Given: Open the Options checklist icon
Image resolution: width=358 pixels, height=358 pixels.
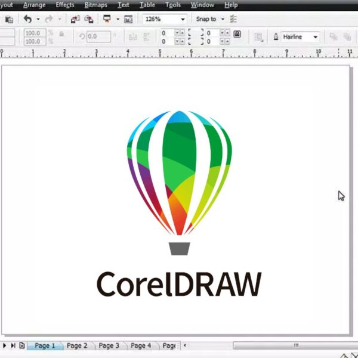Looking at the screenshot, I should click(x=233, y=19).
